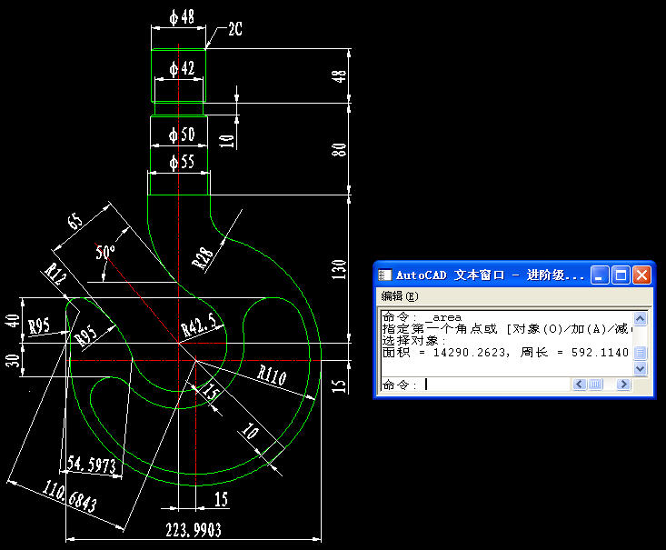Click the horizontal scrollbar right arrow
Viewport: 666px width, 550px height.
623,385
